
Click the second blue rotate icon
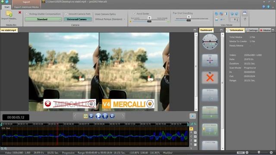point(237,14)
